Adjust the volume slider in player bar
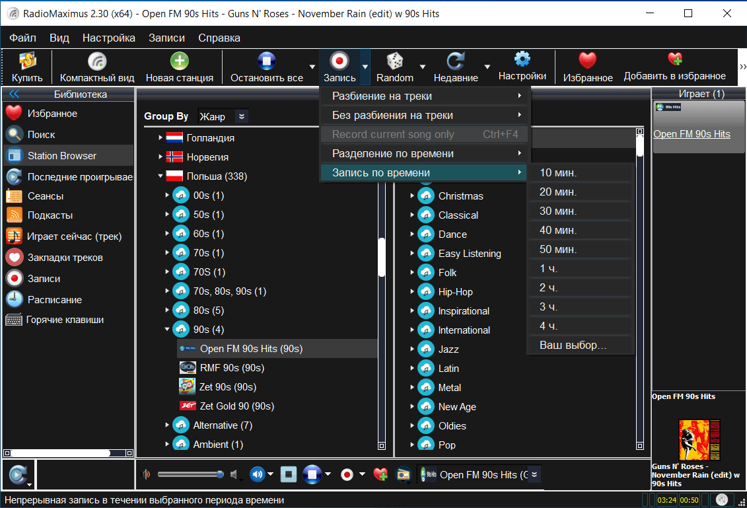This screenshot has height=508, width=747. pyautogui.click(x=191, y=474)
